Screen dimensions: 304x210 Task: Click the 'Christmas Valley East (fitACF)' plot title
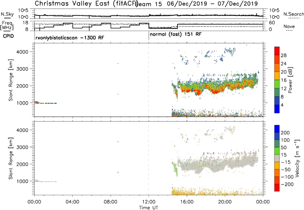[86, 3]
